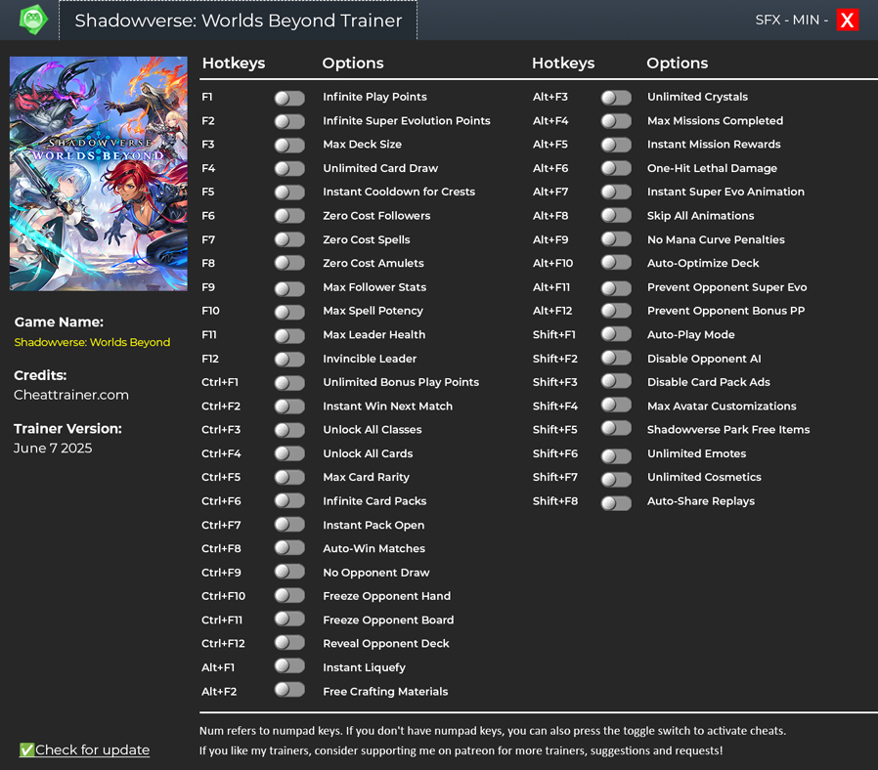Turn on Unlock All Classes

(289, 431)
